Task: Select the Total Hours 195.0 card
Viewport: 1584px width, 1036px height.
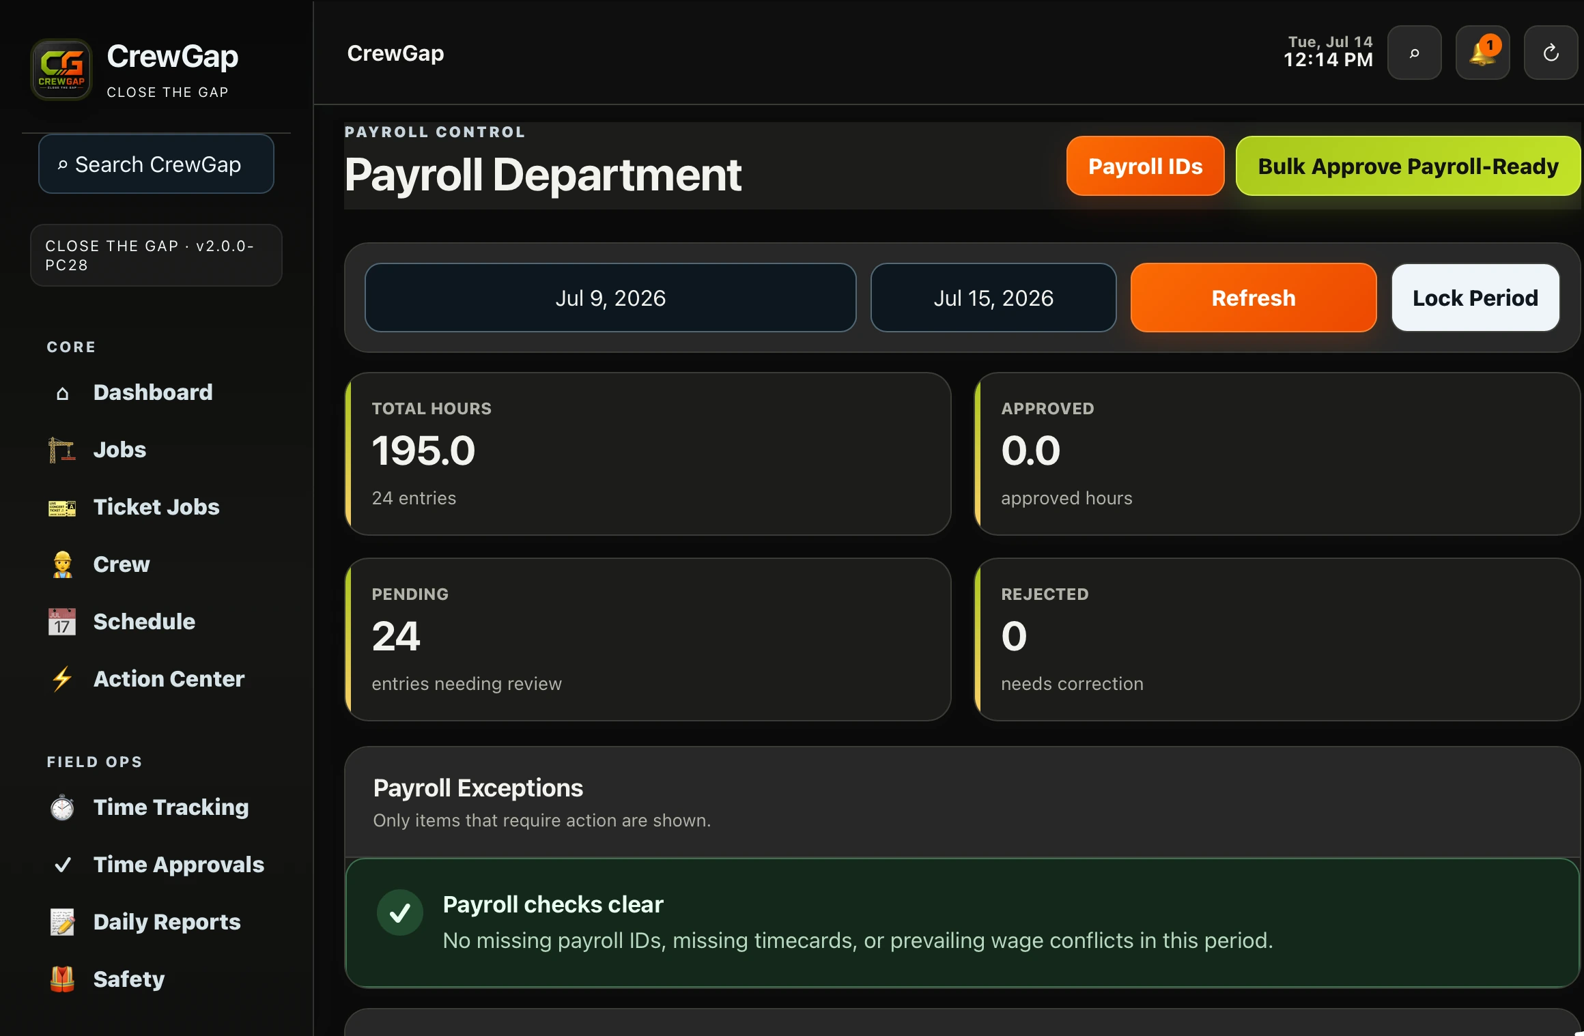Action: tap(648, 454)
